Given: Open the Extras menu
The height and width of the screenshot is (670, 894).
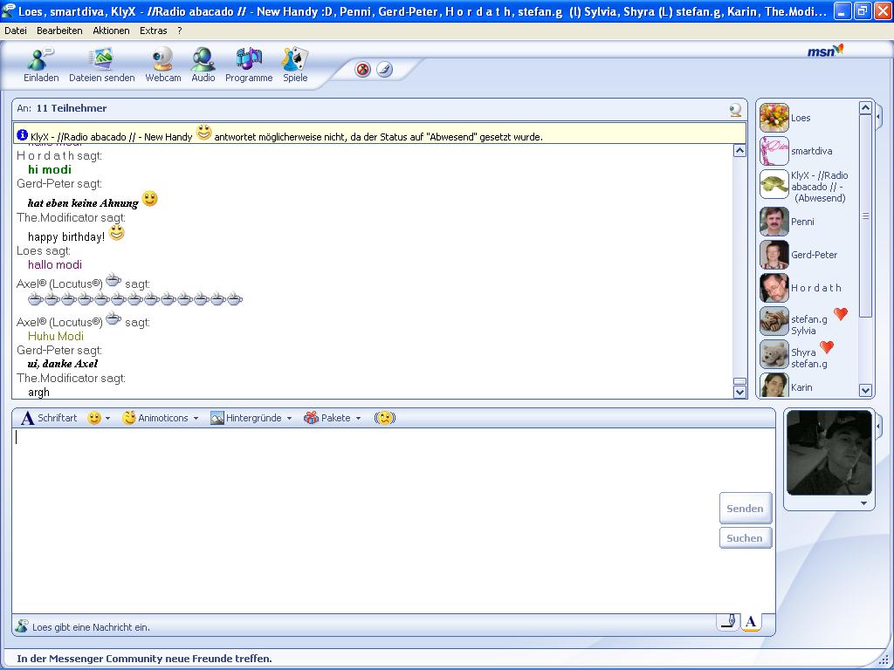Looking at the screenshot, I should point(154,31).
